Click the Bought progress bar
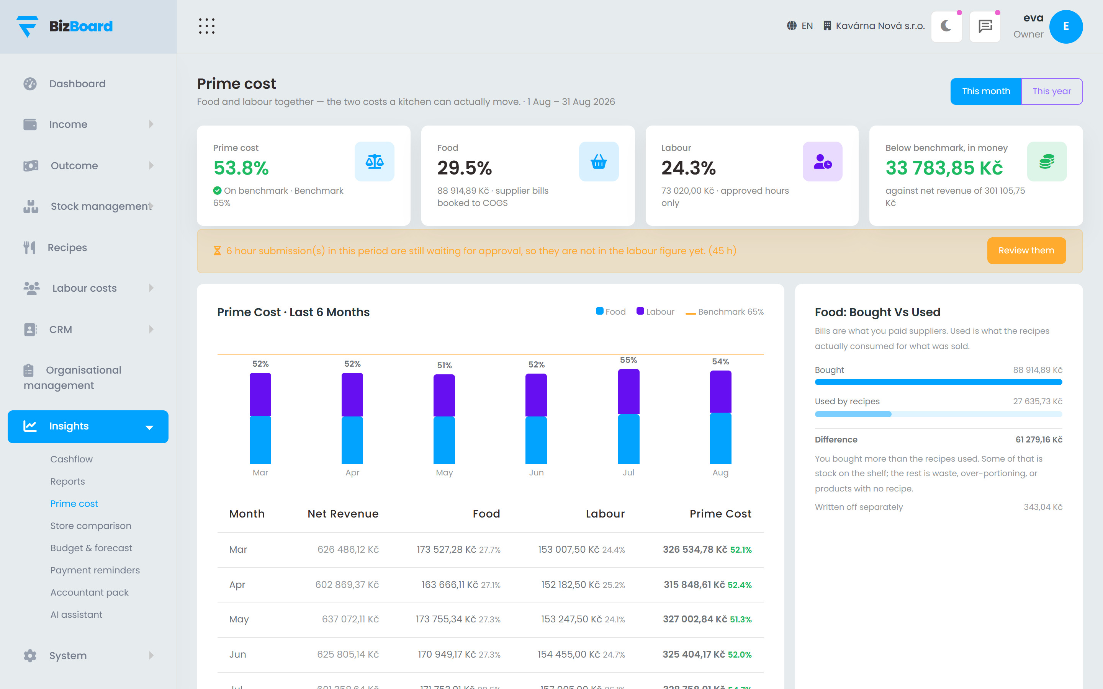The image size is (1103, 689). 938,382
